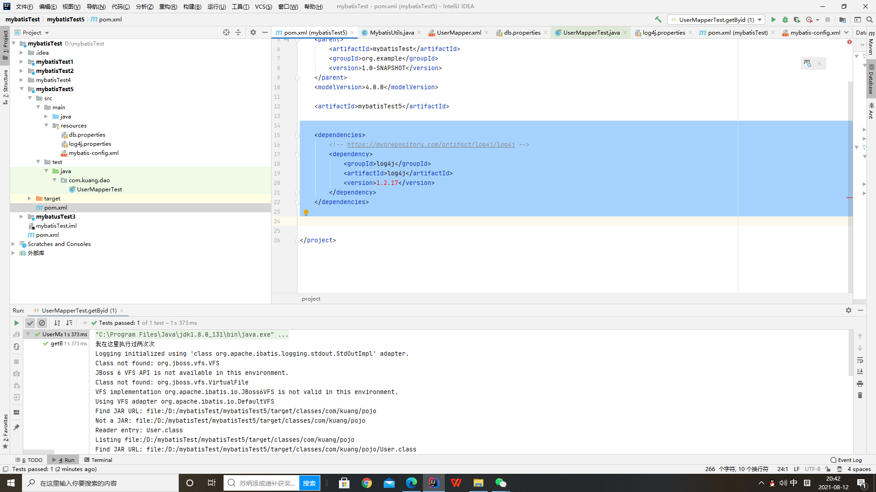Sort test results alphabetically
876x492 pixels.
tap(57, 323)
